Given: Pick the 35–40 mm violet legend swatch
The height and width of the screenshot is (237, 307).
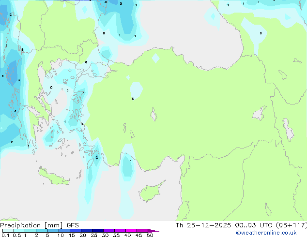Looking at the screenshot, I should click(120, 231).
